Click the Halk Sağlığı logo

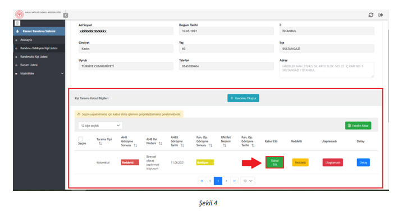(x=19, y=15)
